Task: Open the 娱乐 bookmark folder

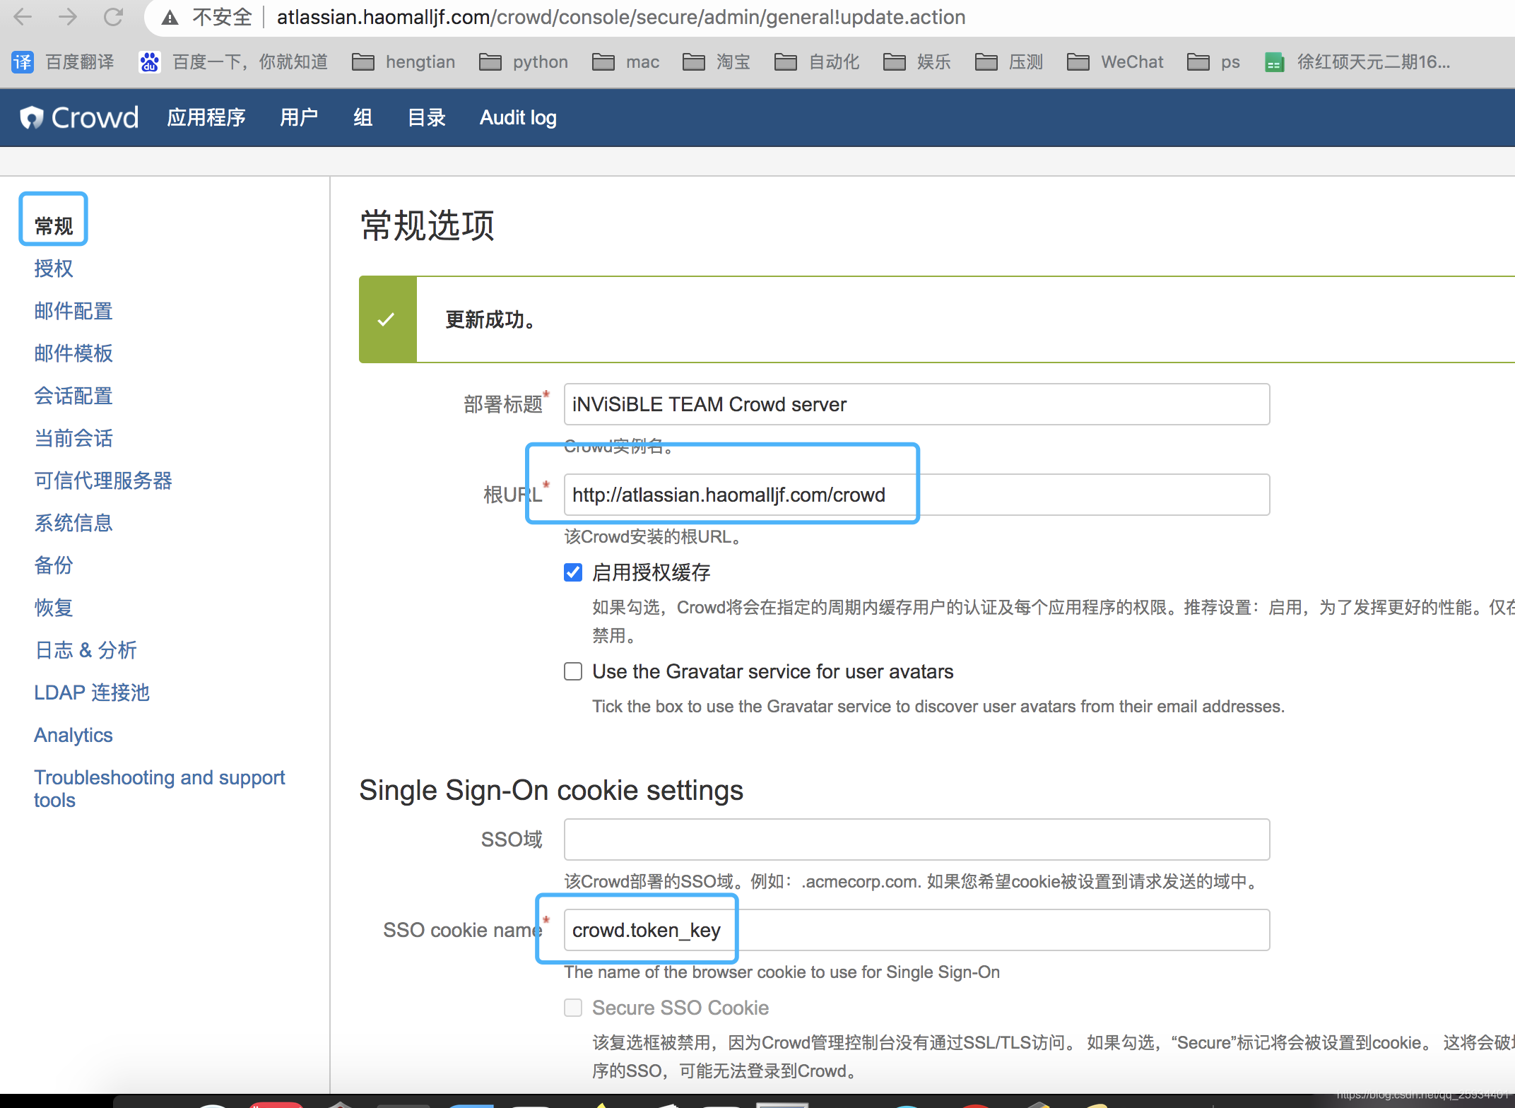Action: [917, 62]
